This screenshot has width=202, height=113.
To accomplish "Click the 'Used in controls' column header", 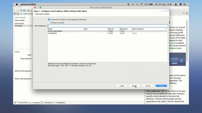I will tap(138, 29).
